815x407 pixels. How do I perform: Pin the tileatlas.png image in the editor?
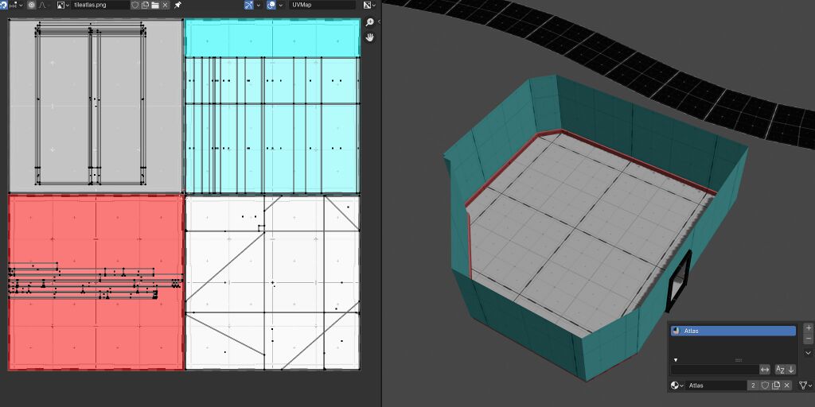coord(177,5)
